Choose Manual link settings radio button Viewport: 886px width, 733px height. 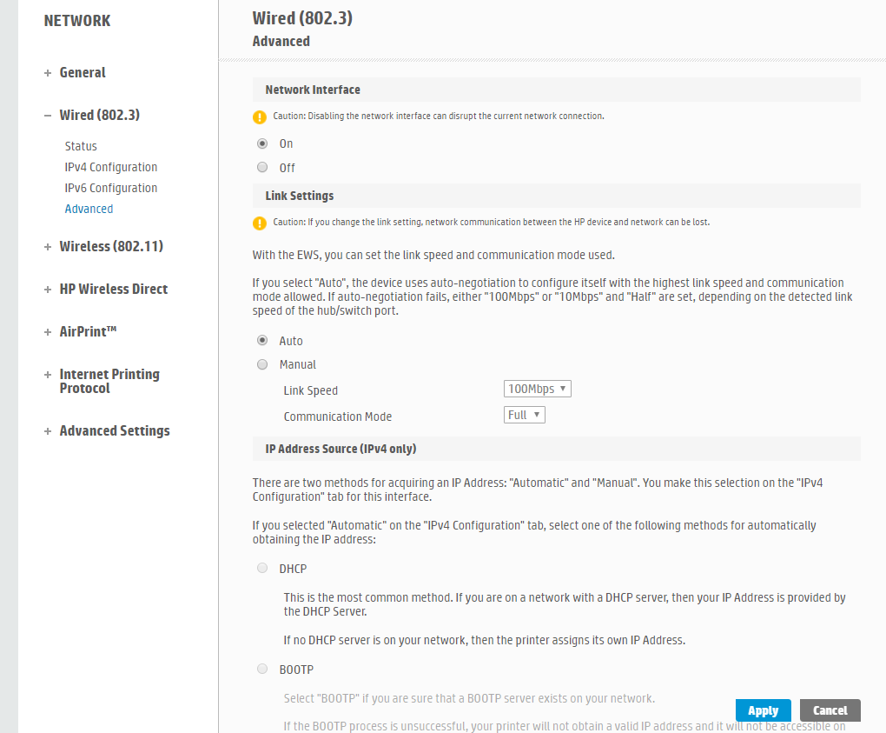tap(262, 364)
